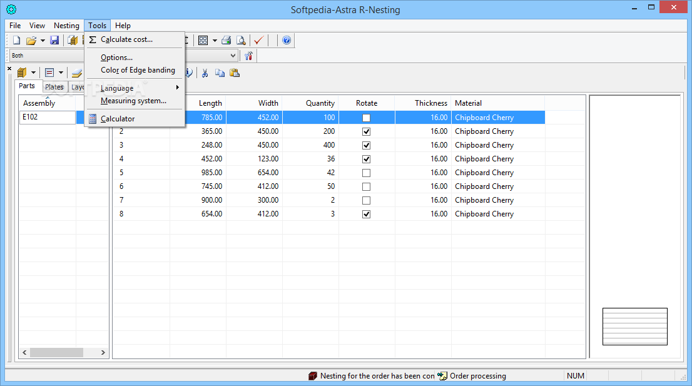Screen dimensions: 692x386
Task: Open print preview magnifier icon
Action: [241, 40]
